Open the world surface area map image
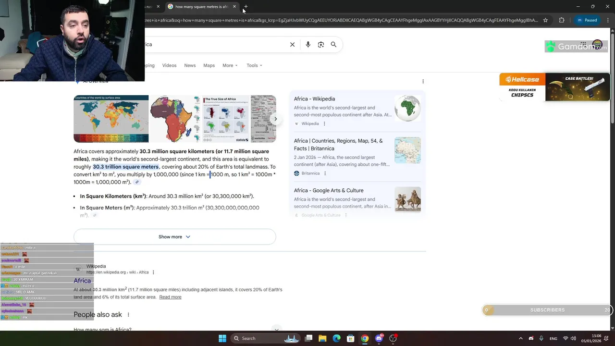Viewport: 615px width, 346px height. (111, 119)
